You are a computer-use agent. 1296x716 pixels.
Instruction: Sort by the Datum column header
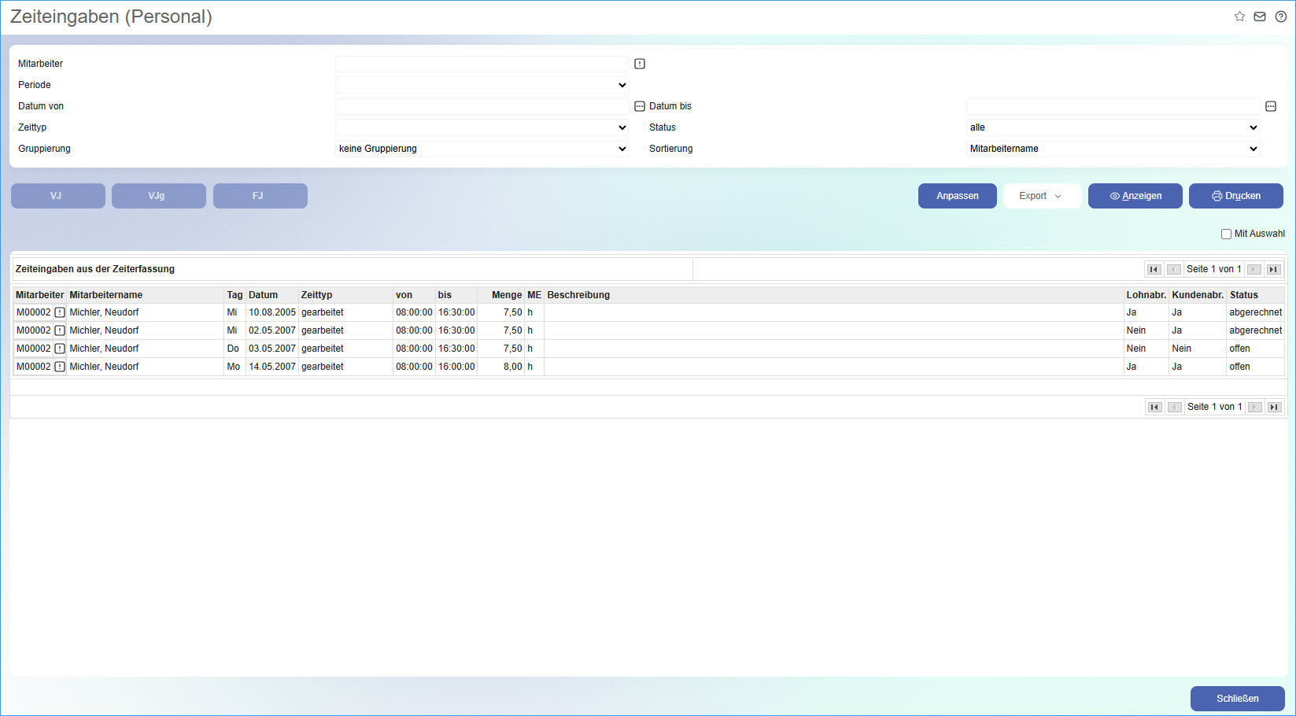pyautogui.click(x=263, y=295)
